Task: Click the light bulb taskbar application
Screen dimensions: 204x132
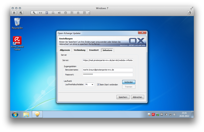Action: pyautogui.click(x=37, y=114)
